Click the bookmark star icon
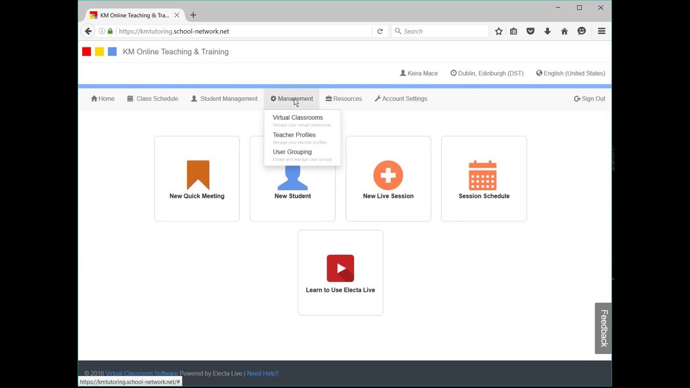Viewport: 690px width, 388px height. 499,31
